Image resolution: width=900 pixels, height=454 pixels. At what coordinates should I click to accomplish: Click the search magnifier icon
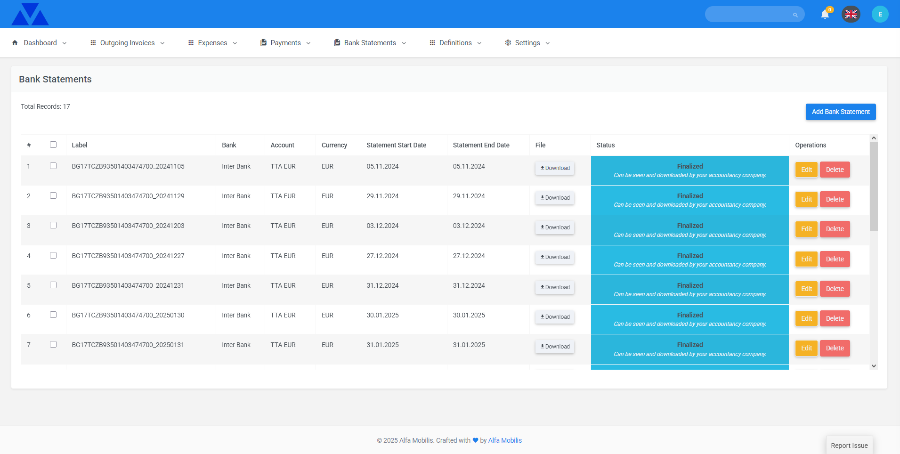pos(795,15)
